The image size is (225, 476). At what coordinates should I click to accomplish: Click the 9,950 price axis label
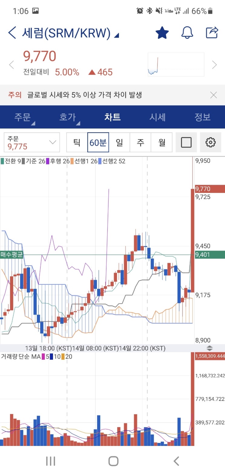click(x=203, y=161)
